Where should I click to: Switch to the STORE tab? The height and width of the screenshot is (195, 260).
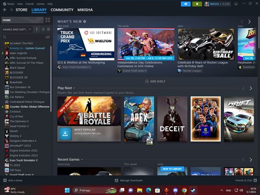click(22, 10)
